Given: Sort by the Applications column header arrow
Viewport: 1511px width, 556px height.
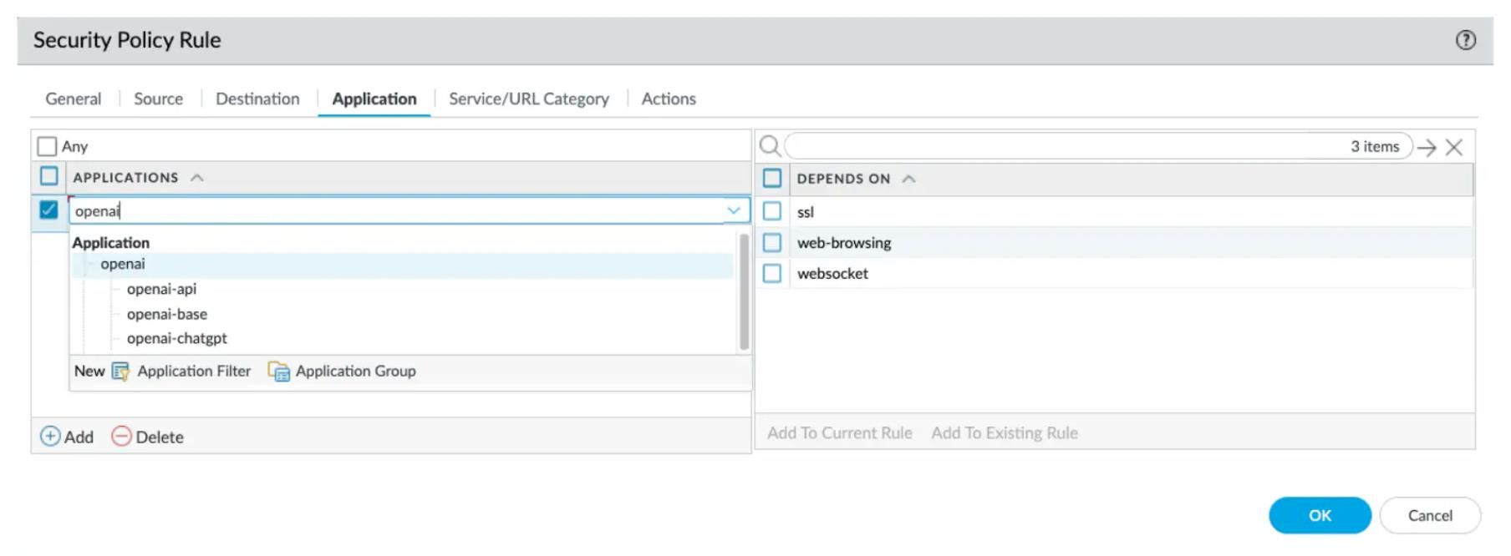Looking at the screenshot, I should coord(197,178).
